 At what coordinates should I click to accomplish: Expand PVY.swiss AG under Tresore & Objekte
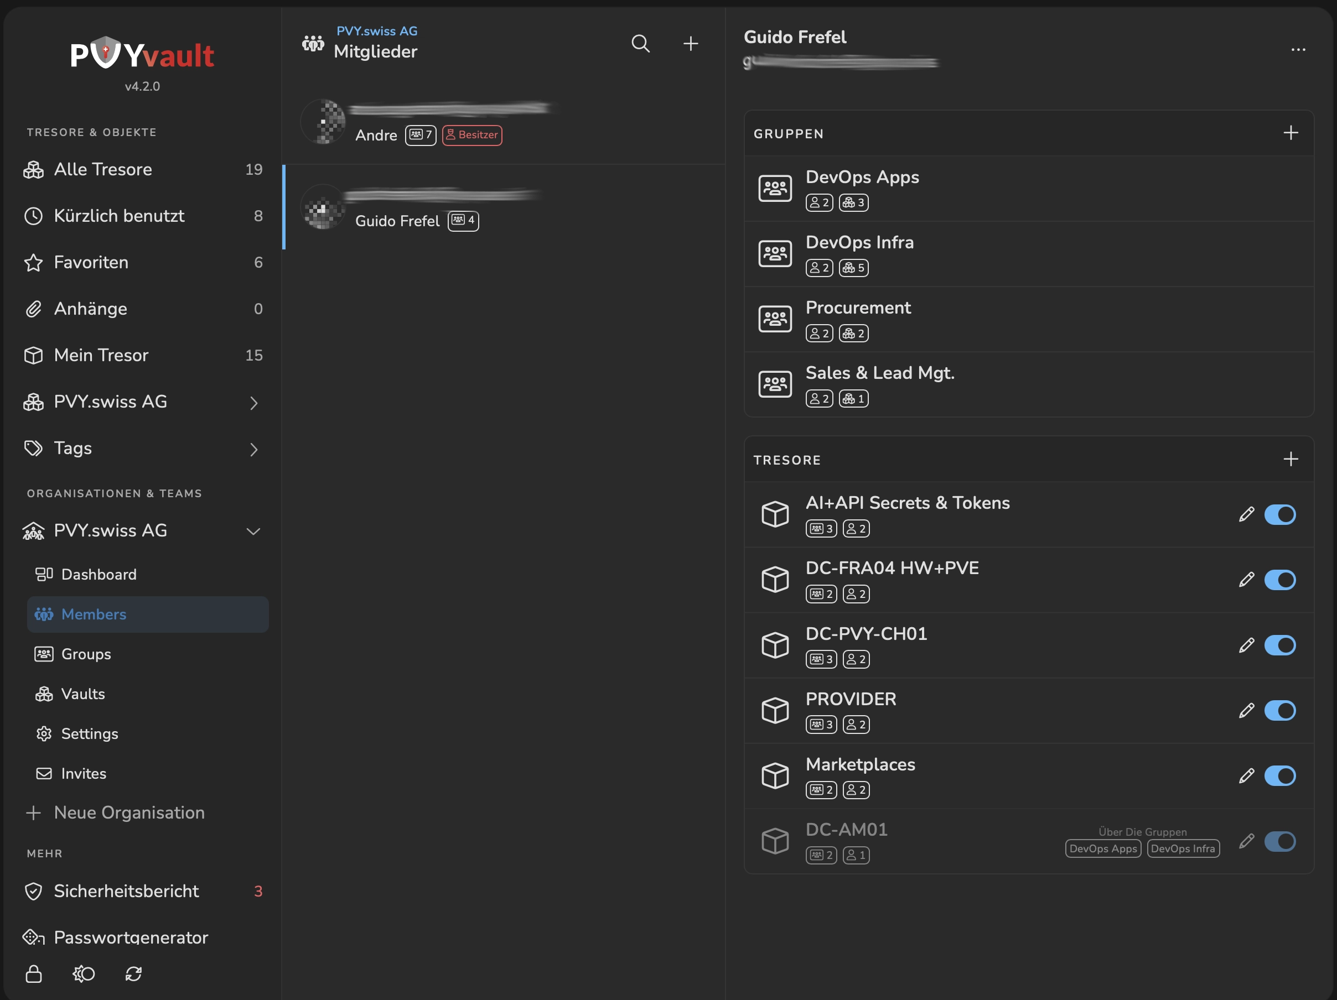pyautogui.click(x=253, y=403)
